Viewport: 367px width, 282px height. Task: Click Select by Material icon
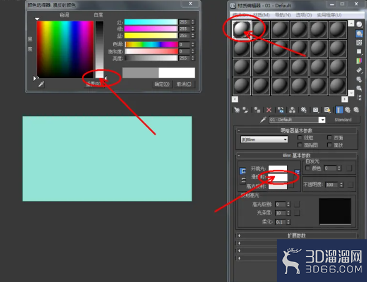[x=359, y=88]
